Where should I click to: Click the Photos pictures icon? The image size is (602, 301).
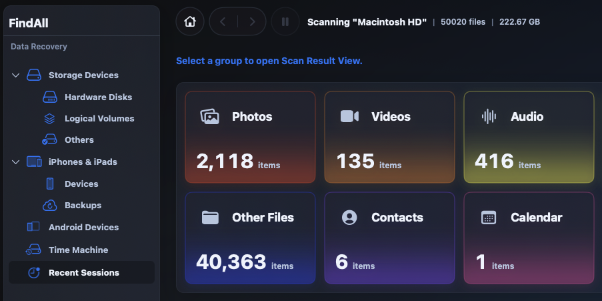(x=209, y=117)
